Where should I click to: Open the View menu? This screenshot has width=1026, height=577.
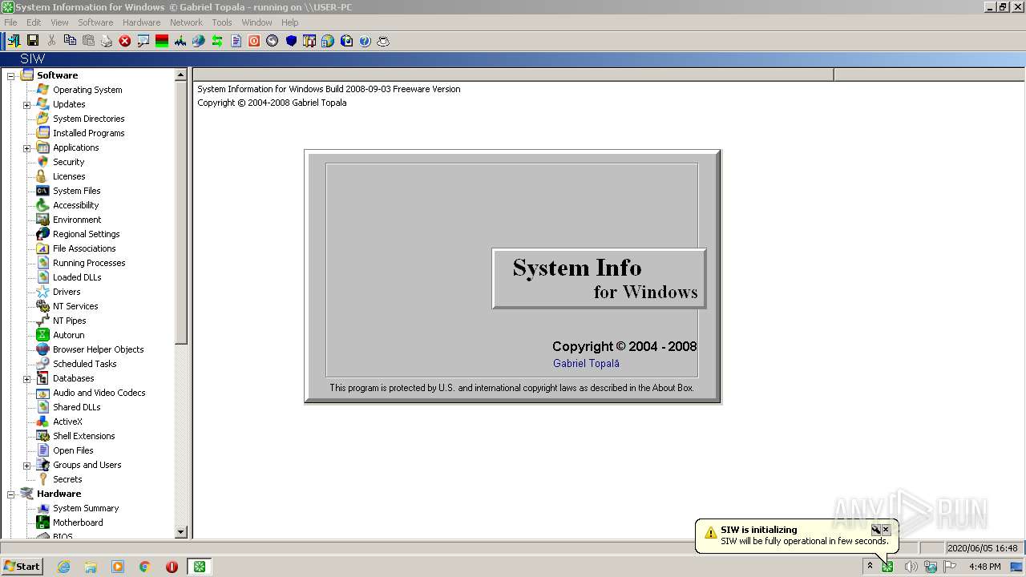pos(59,22)
